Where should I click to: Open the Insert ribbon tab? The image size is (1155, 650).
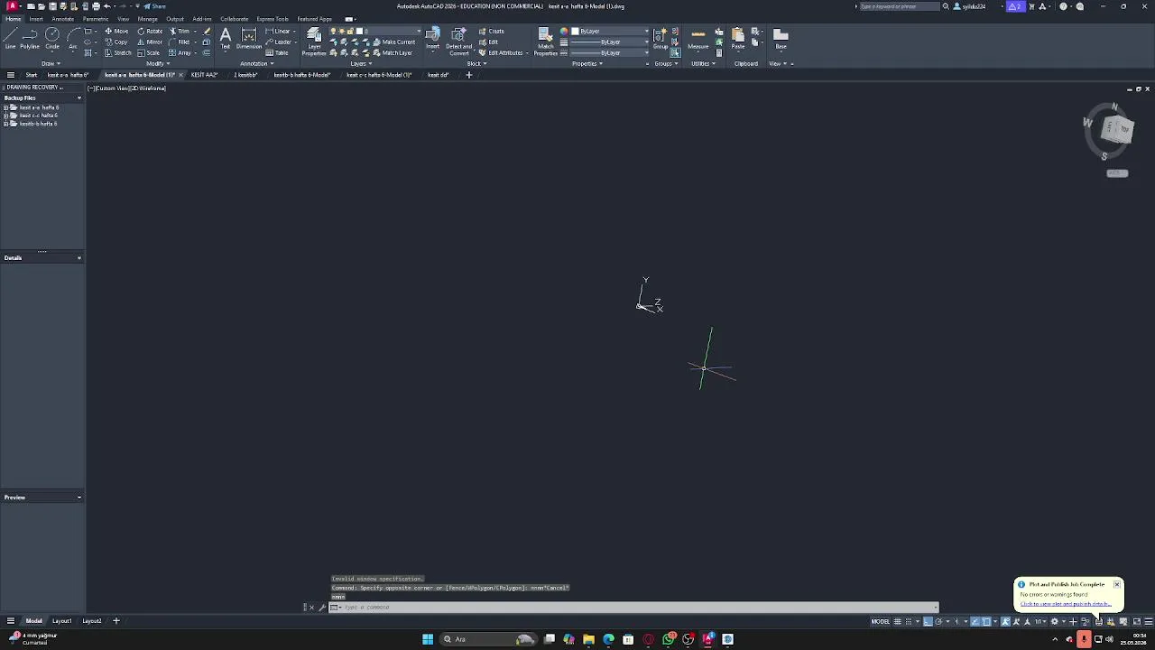tap(36, 19)
